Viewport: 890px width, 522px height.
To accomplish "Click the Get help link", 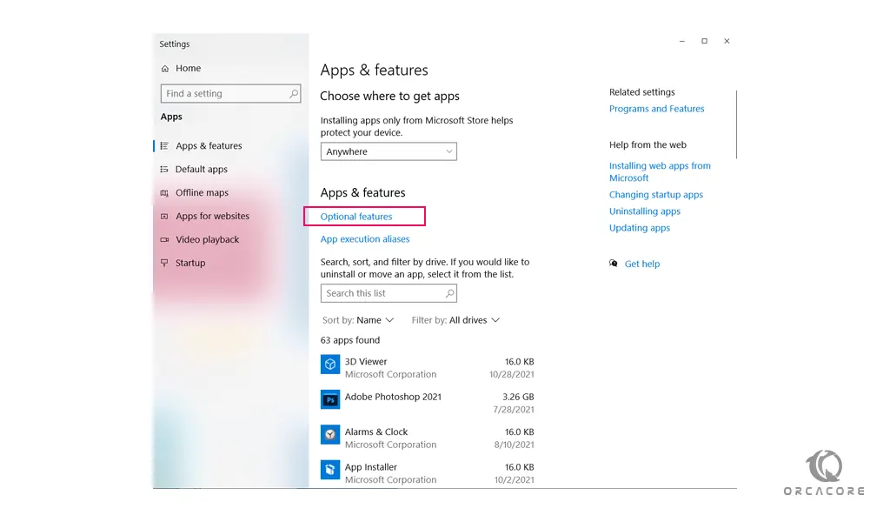I will 642,264.
